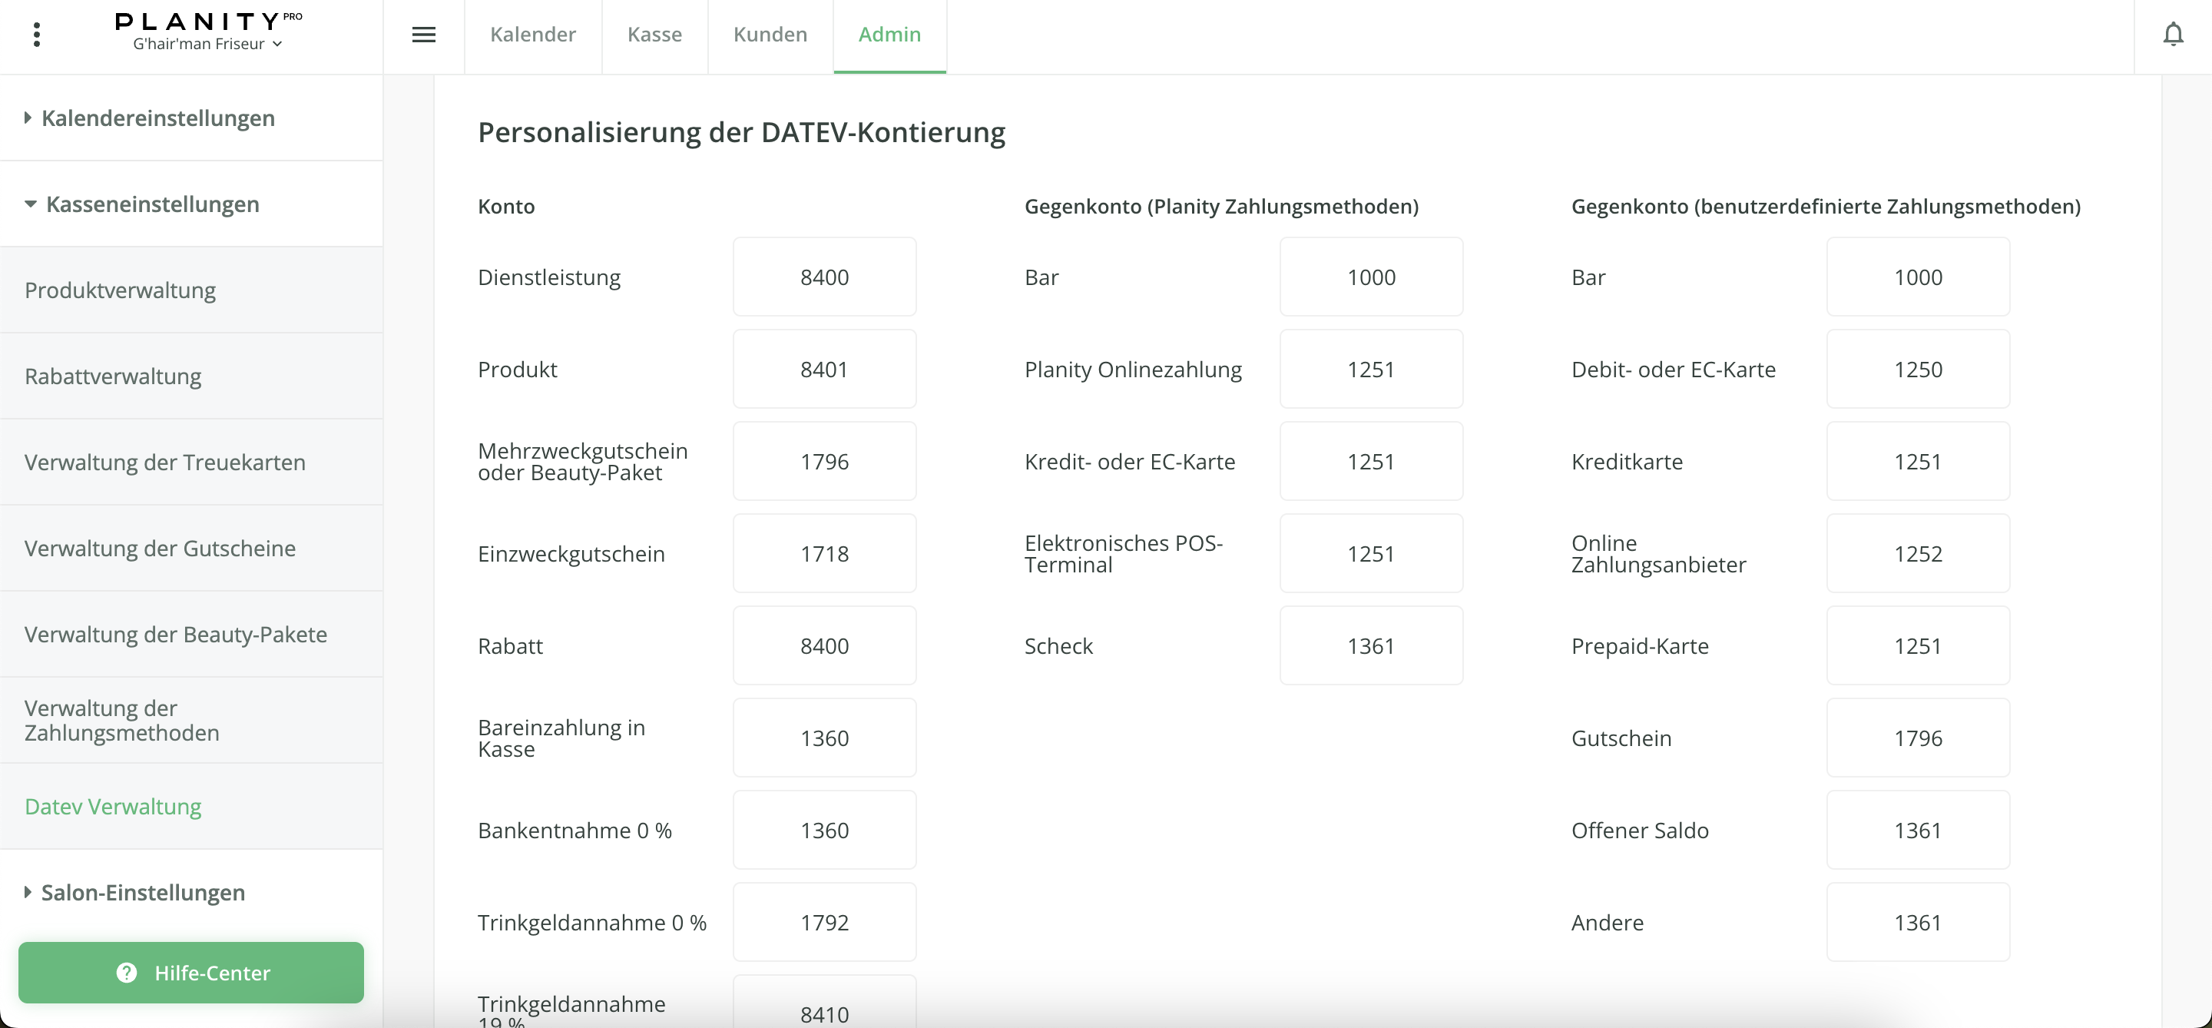
Task: Select the Scheck contra account field
Action: pyautogui.click(x=1370, y=646)
